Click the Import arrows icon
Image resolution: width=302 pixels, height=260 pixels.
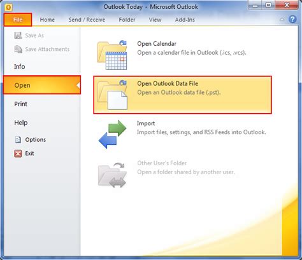click(113, 134)
